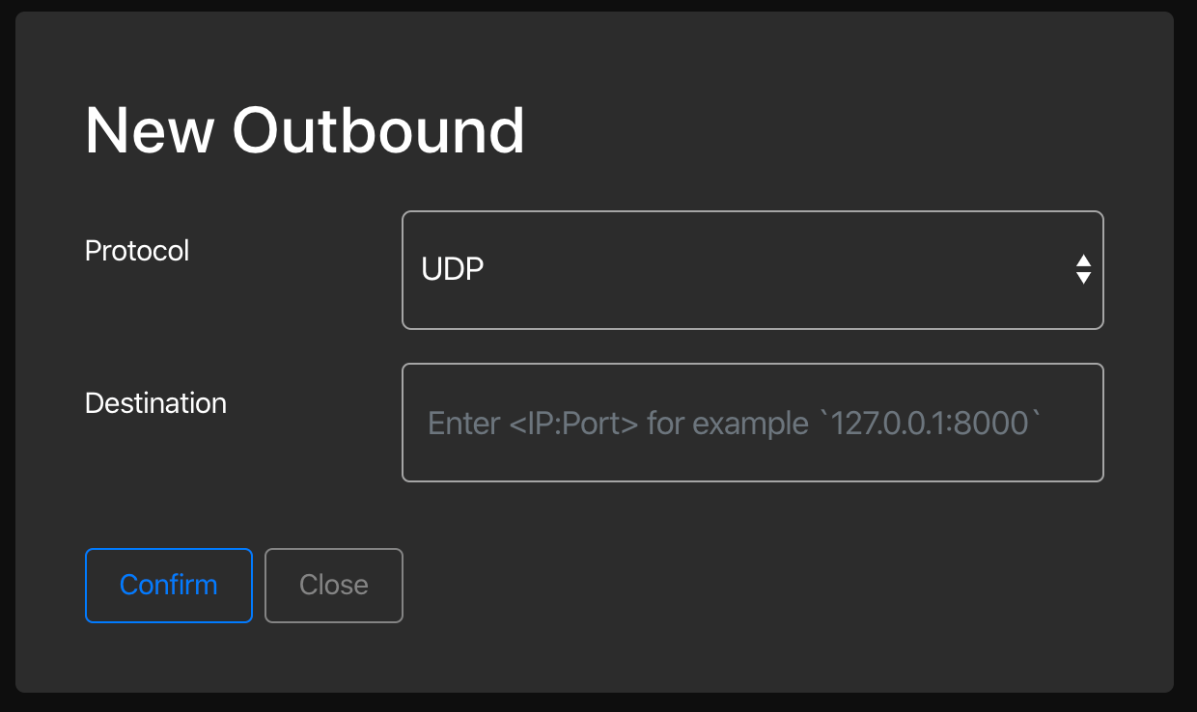Click the New Outbound heading
Viewport: 1197px width, 712px height.
pos(305,130)
